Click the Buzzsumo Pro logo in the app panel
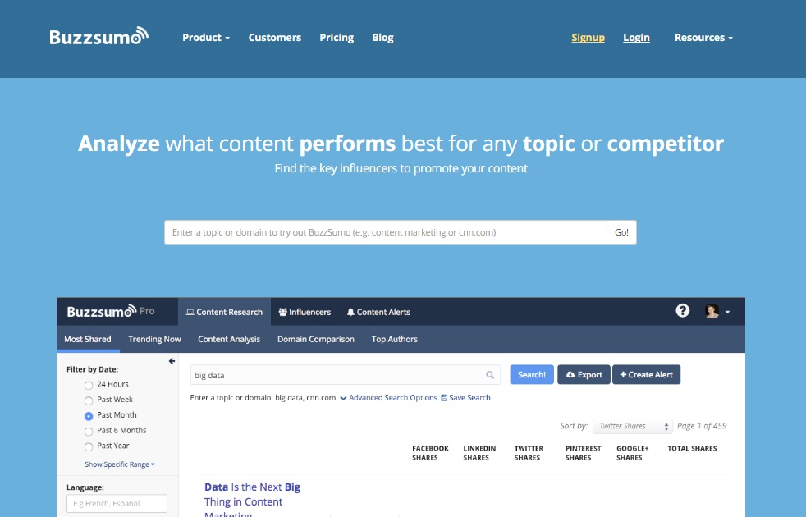The width and height of the screenshot is (806, 517). [x=111, y=312]
